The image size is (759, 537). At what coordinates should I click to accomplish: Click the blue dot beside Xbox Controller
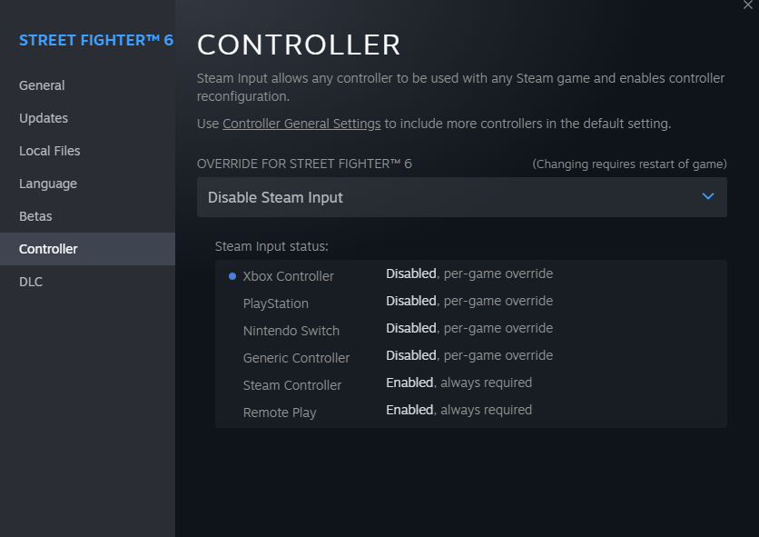[x=232, y=276]
